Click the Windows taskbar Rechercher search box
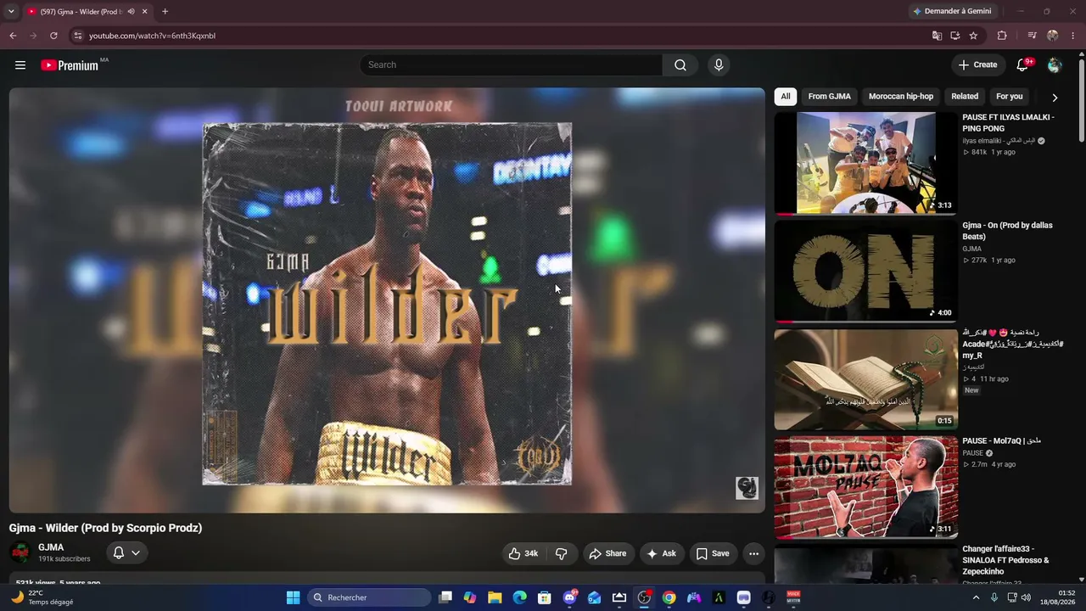 coord(369,597)
